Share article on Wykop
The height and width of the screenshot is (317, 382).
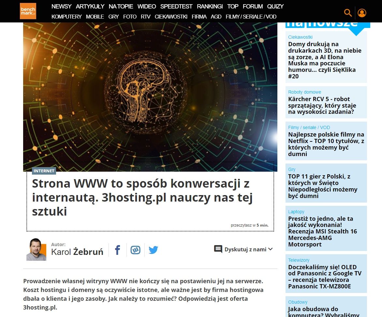click(x=136, y=250)
